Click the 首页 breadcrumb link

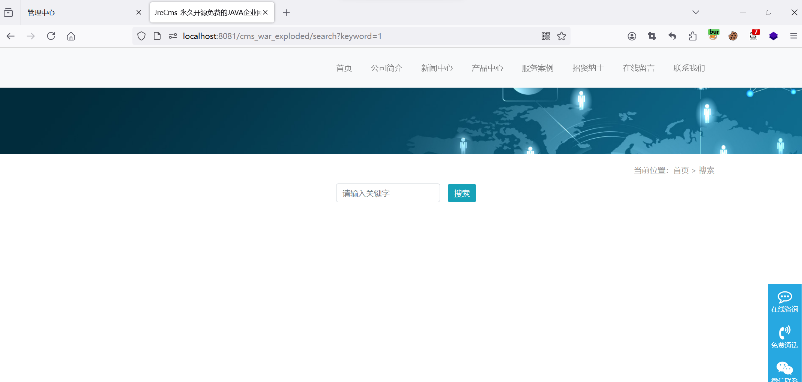681,170
